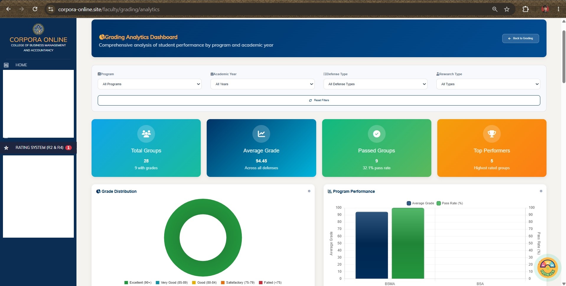The height and width of the screenshot is (286, 566).
Task: Toggle Average Grade series in chart legend
Action: point(420,203)
